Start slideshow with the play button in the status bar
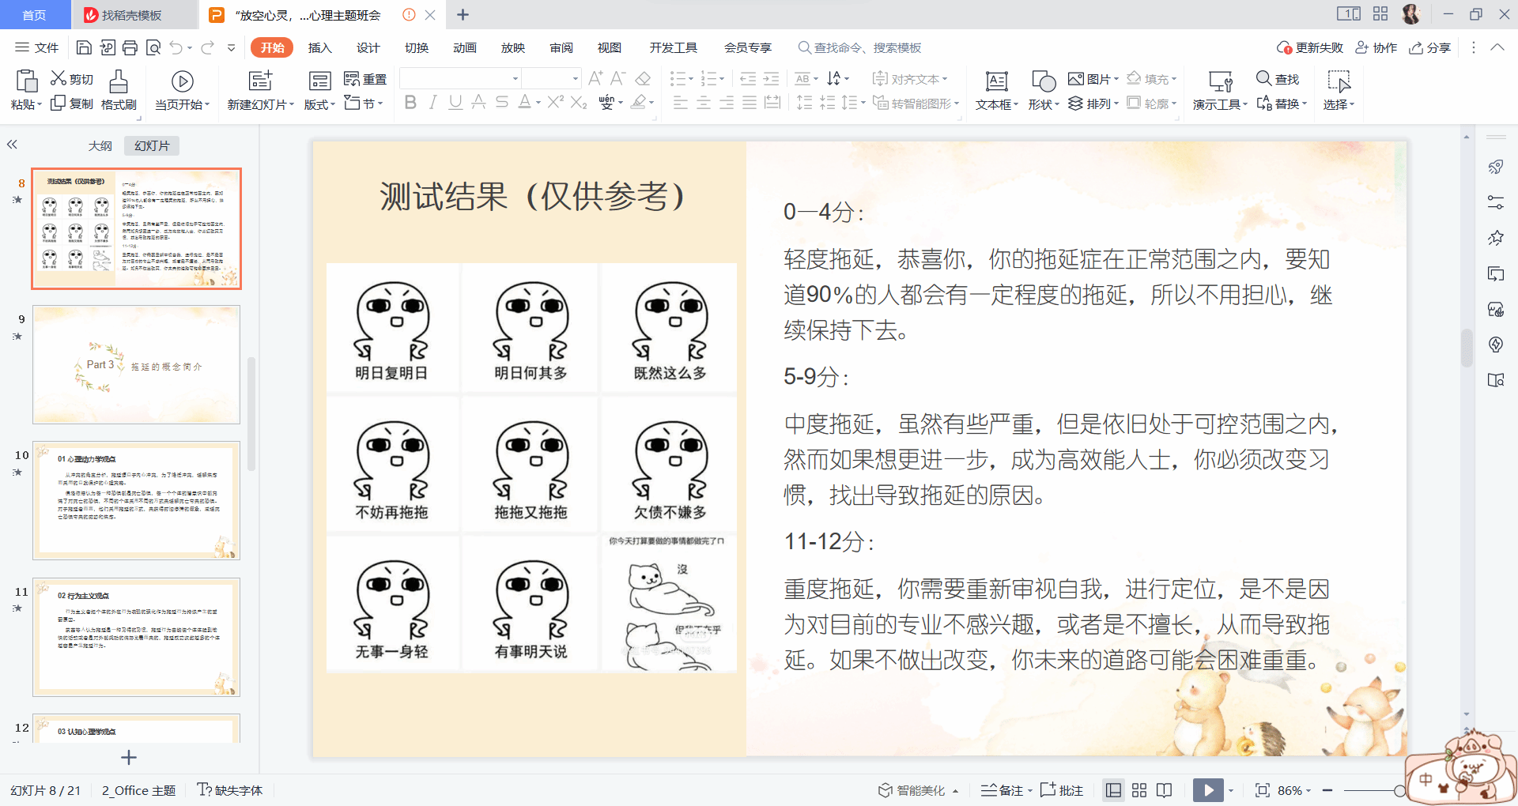Viewport: 1518px width, 806px height. point(1207,790)
